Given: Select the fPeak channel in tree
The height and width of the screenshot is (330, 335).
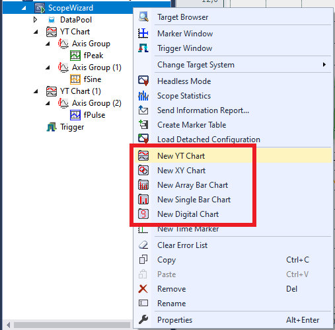Looking at the screenshot, I should click(x=93, y=56).
